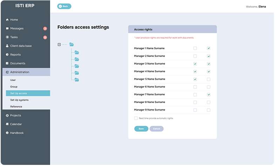Enable 'Next time provide automatic rights' checkbox
This screenshot has width=275, height=167.
coord(136,118)
